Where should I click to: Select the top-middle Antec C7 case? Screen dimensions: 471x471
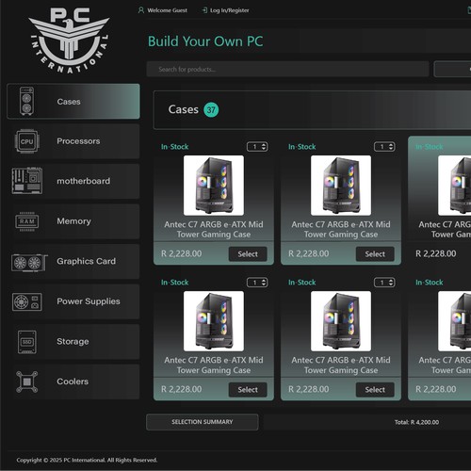click(x=375, y=254)
